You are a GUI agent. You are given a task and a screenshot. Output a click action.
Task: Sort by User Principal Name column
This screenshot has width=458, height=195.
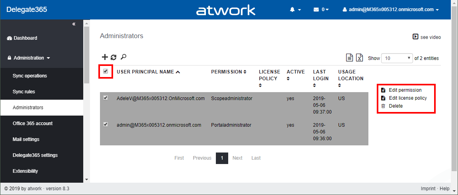tap(148, 72)
